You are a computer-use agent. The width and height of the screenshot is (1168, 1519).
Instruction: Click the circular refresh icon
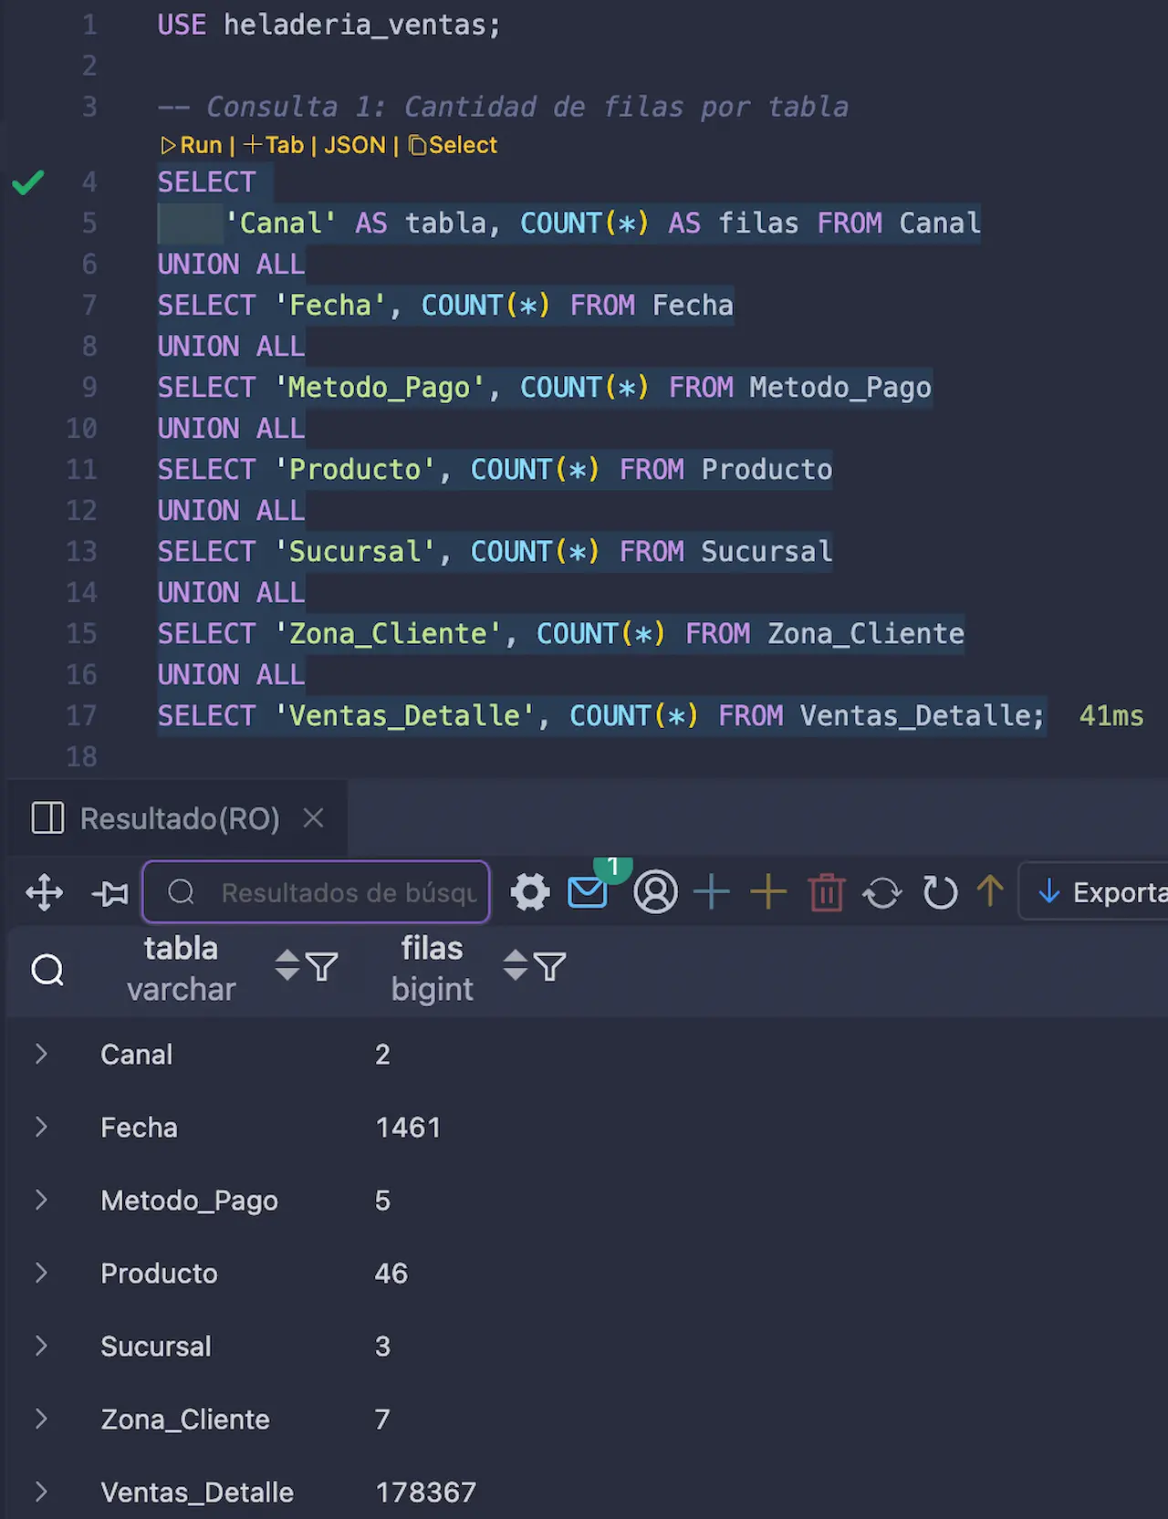[x=940, y=892]
